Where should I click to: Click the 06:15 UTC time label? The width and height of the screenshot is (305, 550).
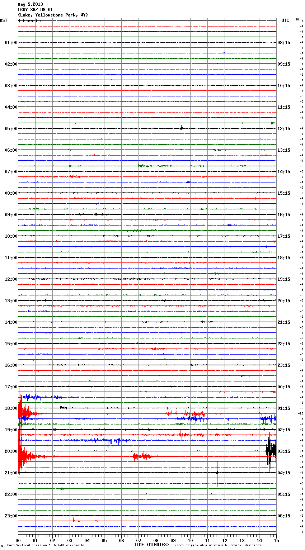point(284,516)
